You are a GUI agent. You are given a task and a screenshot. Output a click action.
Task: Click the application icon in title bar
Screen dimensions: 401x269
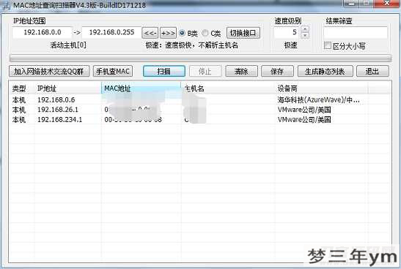pos(6,6)
